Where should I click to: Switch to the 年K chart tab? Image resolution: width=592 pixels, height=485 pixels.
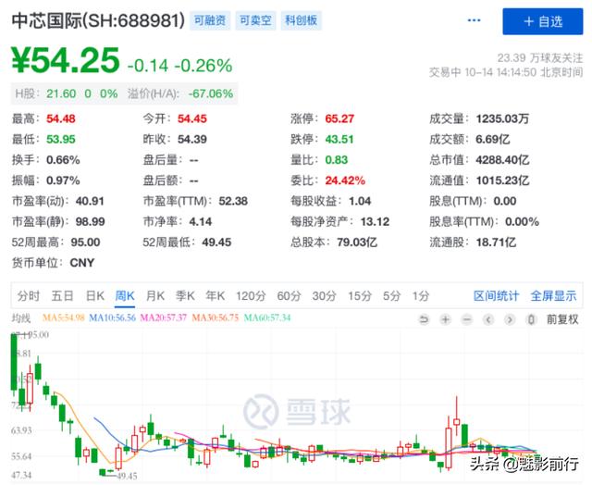[x=216, y=296]
